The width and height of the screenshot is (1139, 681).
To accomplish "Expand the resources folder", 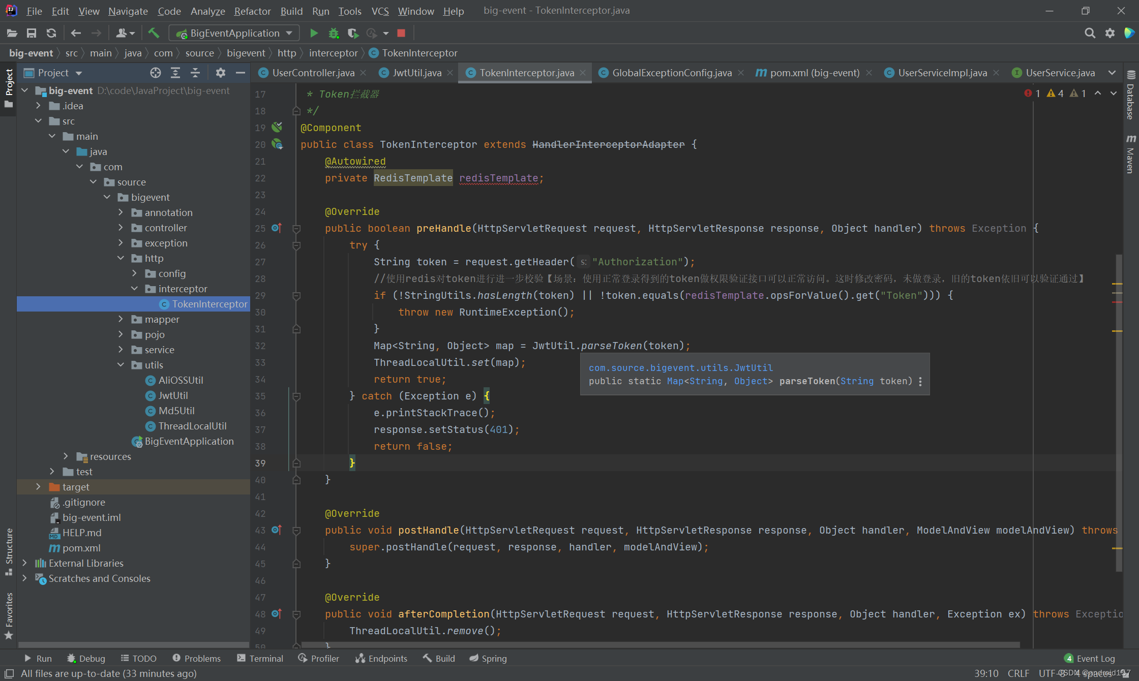I will click(66, 456).
